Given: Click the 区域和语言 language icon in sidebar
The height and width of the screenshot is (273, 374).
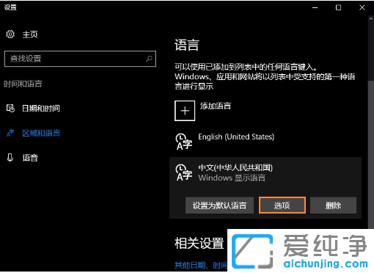Looking at the screenshot, I should (10, 133).
